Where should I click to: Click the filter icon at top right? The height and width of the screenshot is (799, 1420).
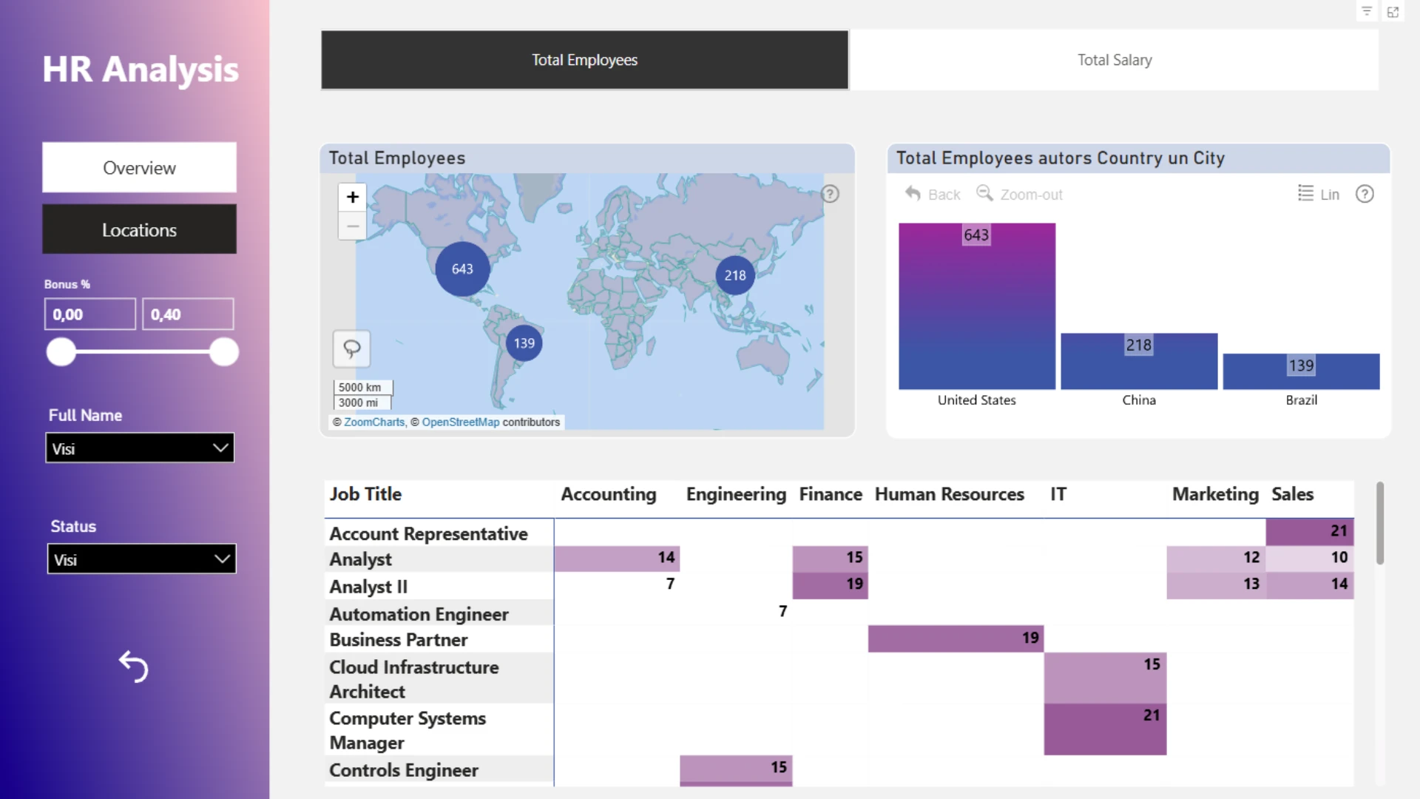(1367, 12)
